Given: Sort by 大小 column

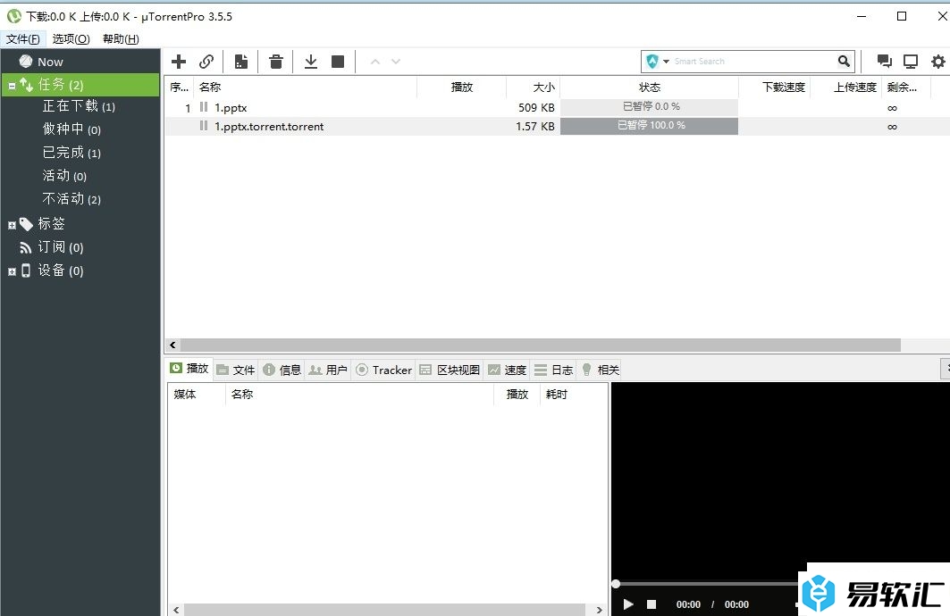Looking at the screenshot, I should (x=534, y=87).
